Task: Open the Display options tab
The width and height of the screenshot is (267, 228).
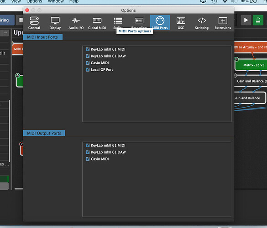Action: click(55, 23)
